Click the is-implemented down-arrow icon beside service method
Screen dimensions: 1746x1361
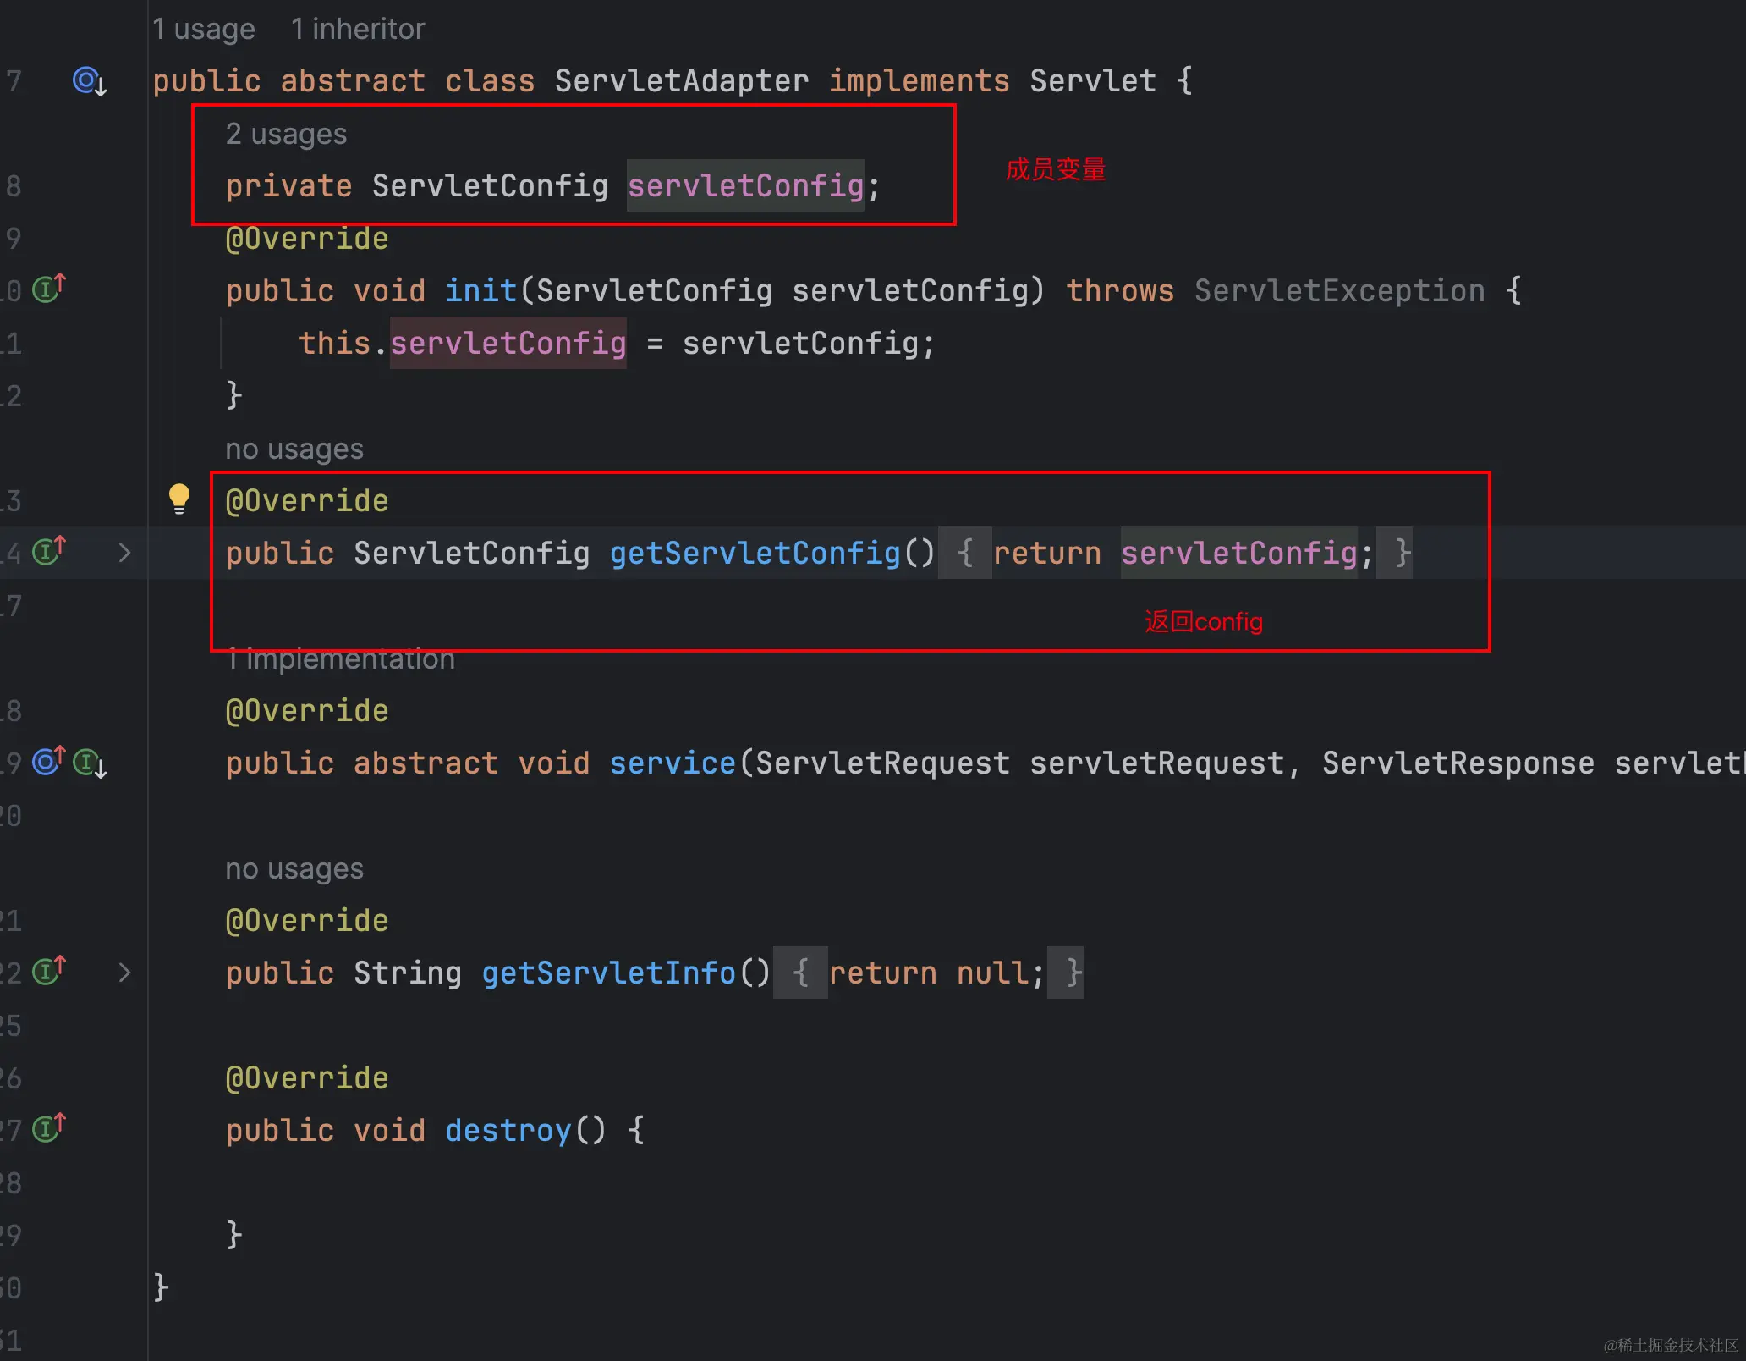[x=90, y=763]
